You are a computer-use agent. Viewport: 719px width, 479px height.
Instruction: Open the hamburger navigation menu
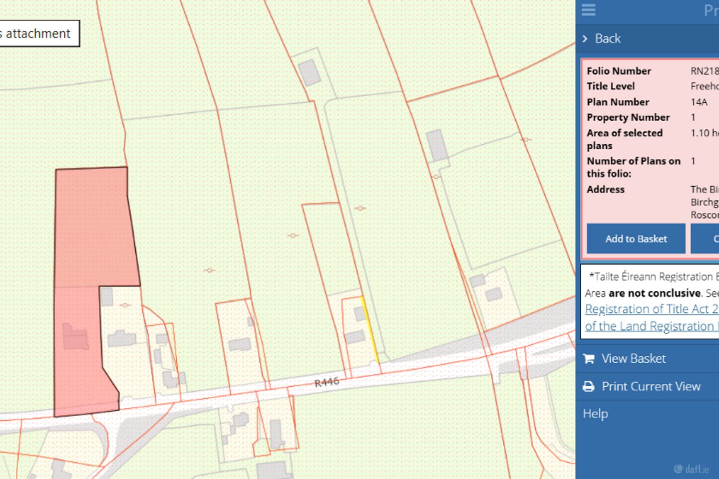(588, 10)
